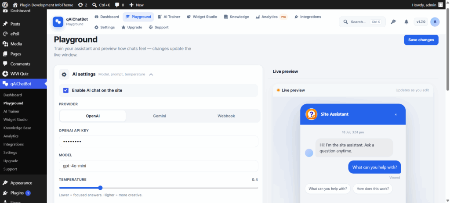Open the updates icon showing 2

click(82, 5)
